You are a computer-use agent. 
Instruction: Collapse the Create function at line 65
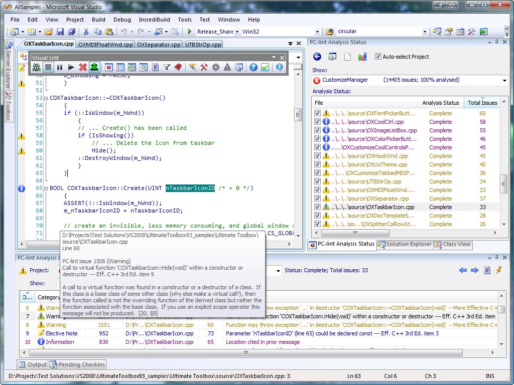[x=46, y=188]
